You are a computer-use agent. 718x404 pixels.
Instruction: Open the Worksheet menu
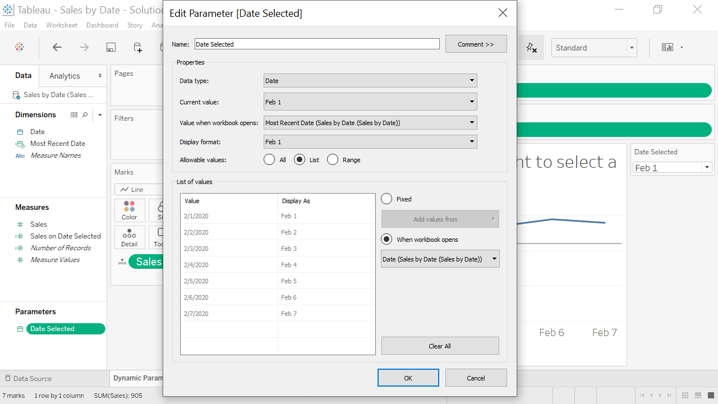coord(62,25)
